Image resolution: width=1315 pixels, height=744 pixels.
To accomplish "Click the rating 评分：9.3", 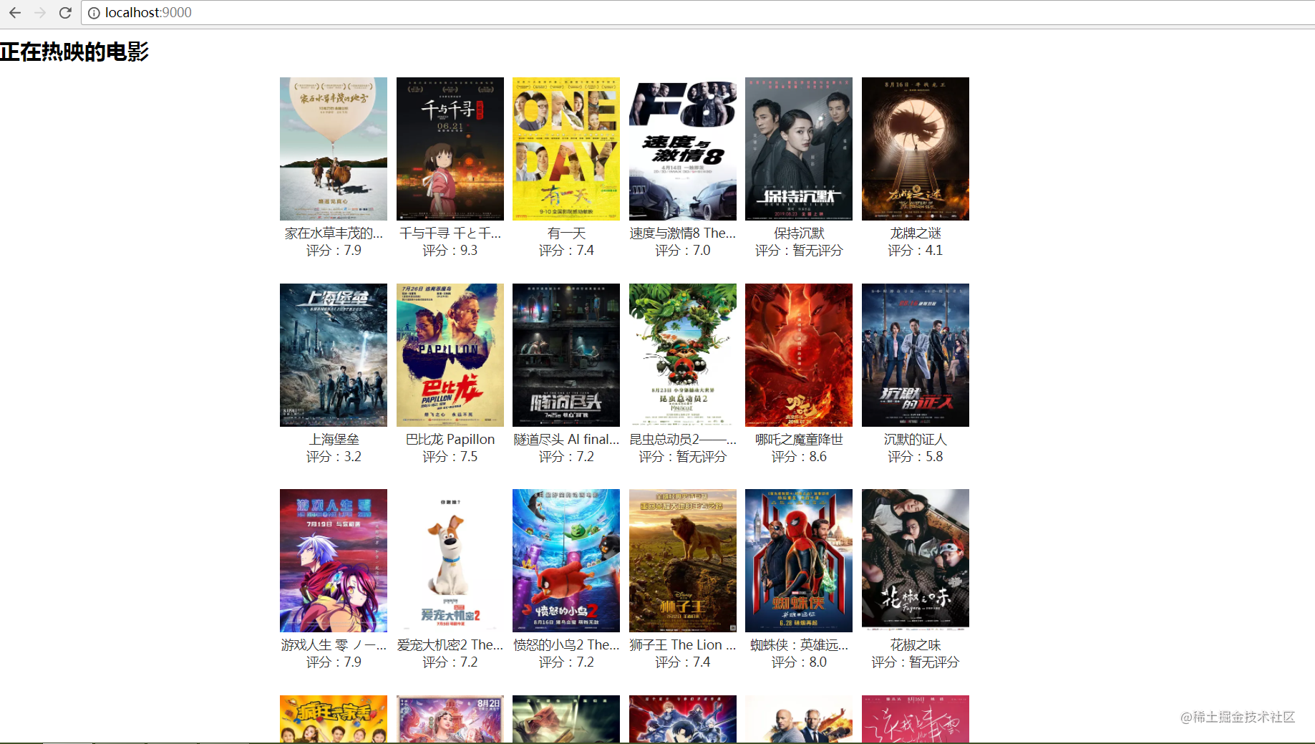I will tap(450, 251).
